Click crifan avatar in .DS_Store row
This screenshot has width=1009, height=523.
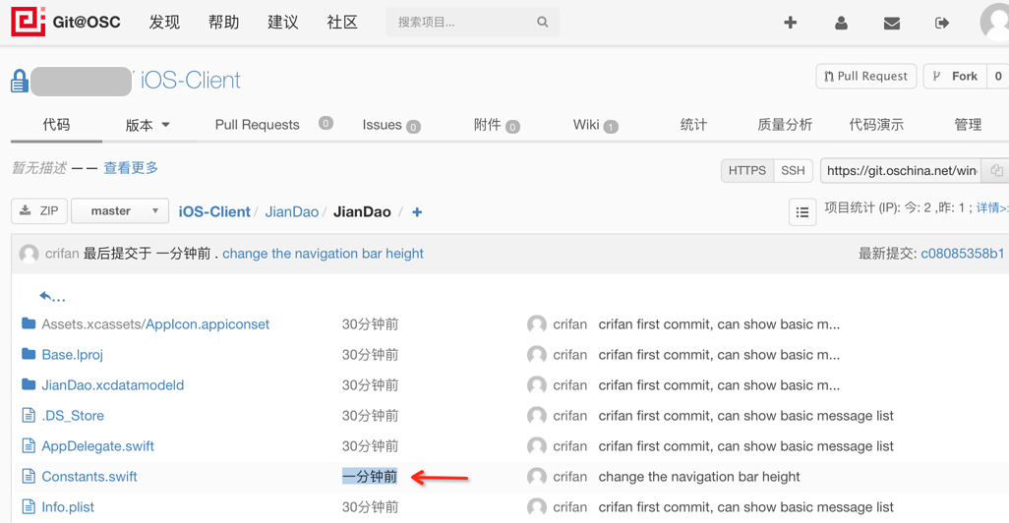537,416
